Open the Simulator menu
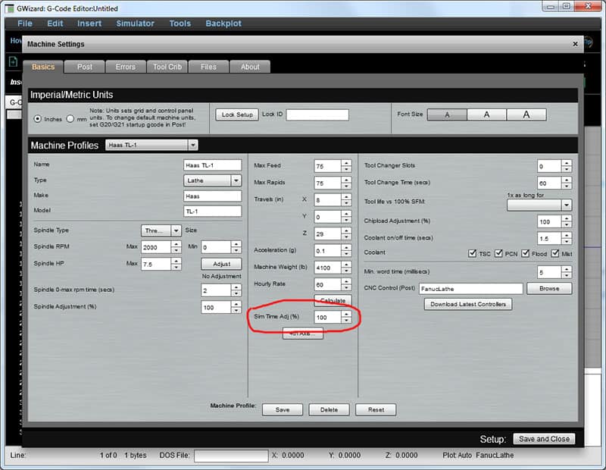 [x=135, y=23]
